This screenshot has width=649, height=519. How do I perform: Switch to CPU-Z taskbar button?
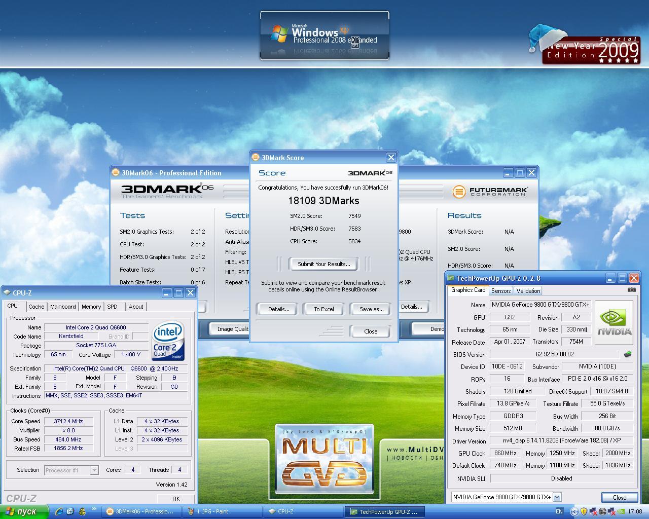[x=303, y=511]
